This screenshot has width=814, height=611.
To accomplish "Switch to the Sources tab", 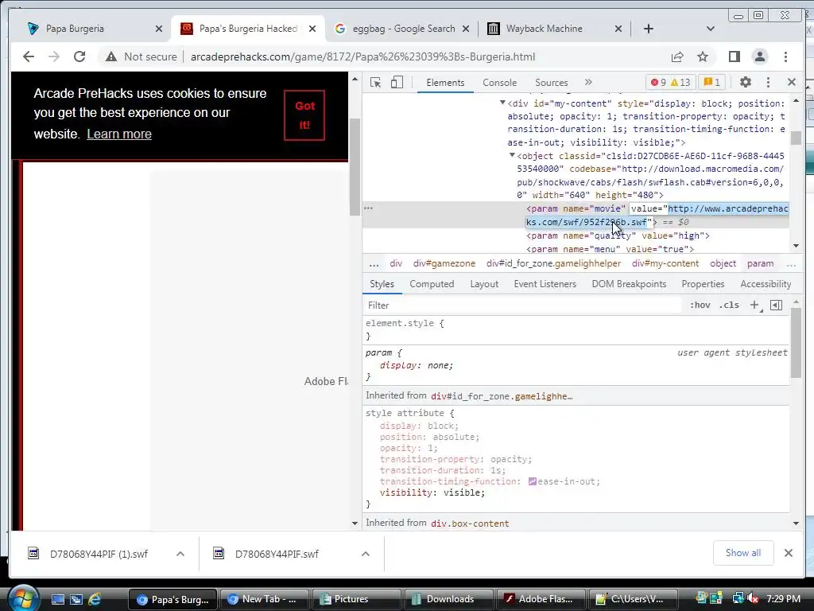I will tap(552, 83).
